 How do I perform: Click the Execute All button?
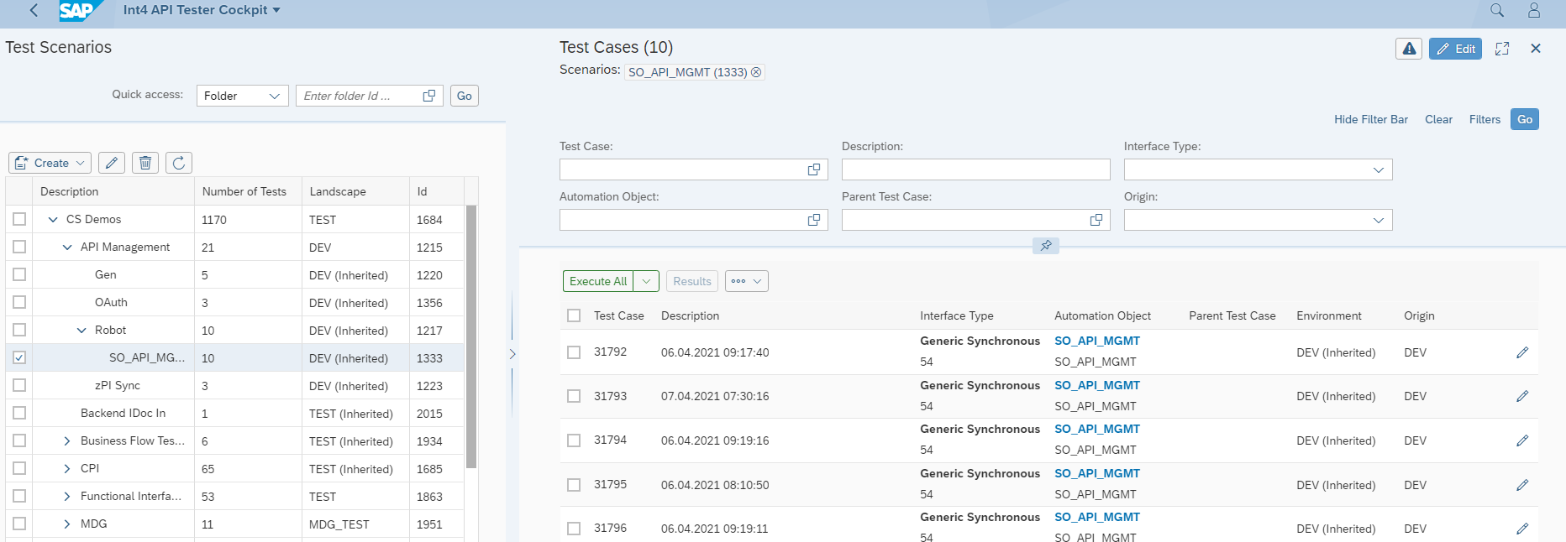pos(598,281)
